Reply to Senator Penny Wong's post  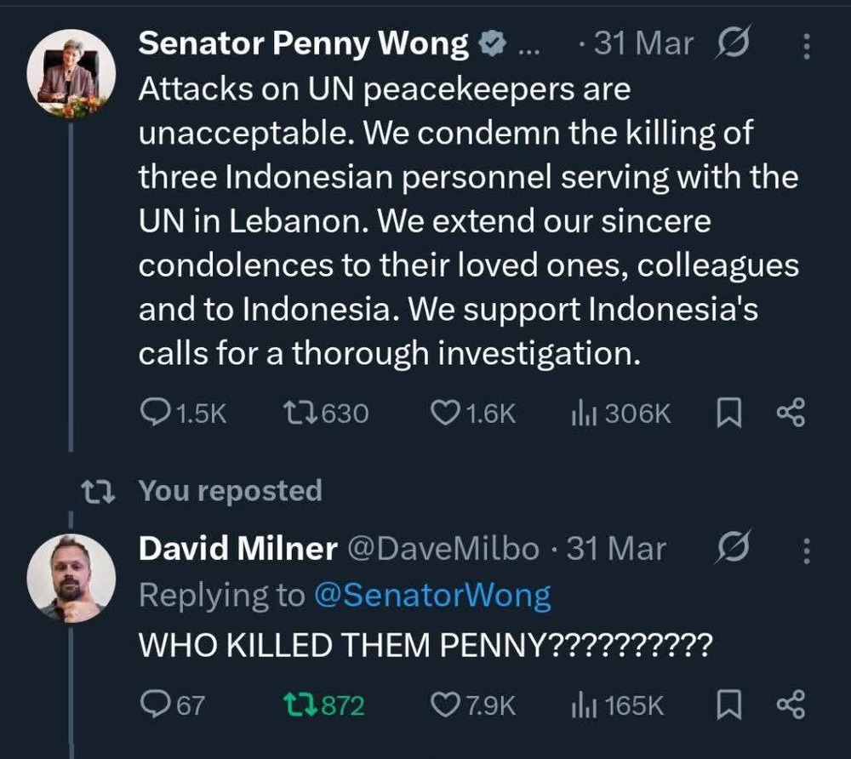(x=155, y=414)
